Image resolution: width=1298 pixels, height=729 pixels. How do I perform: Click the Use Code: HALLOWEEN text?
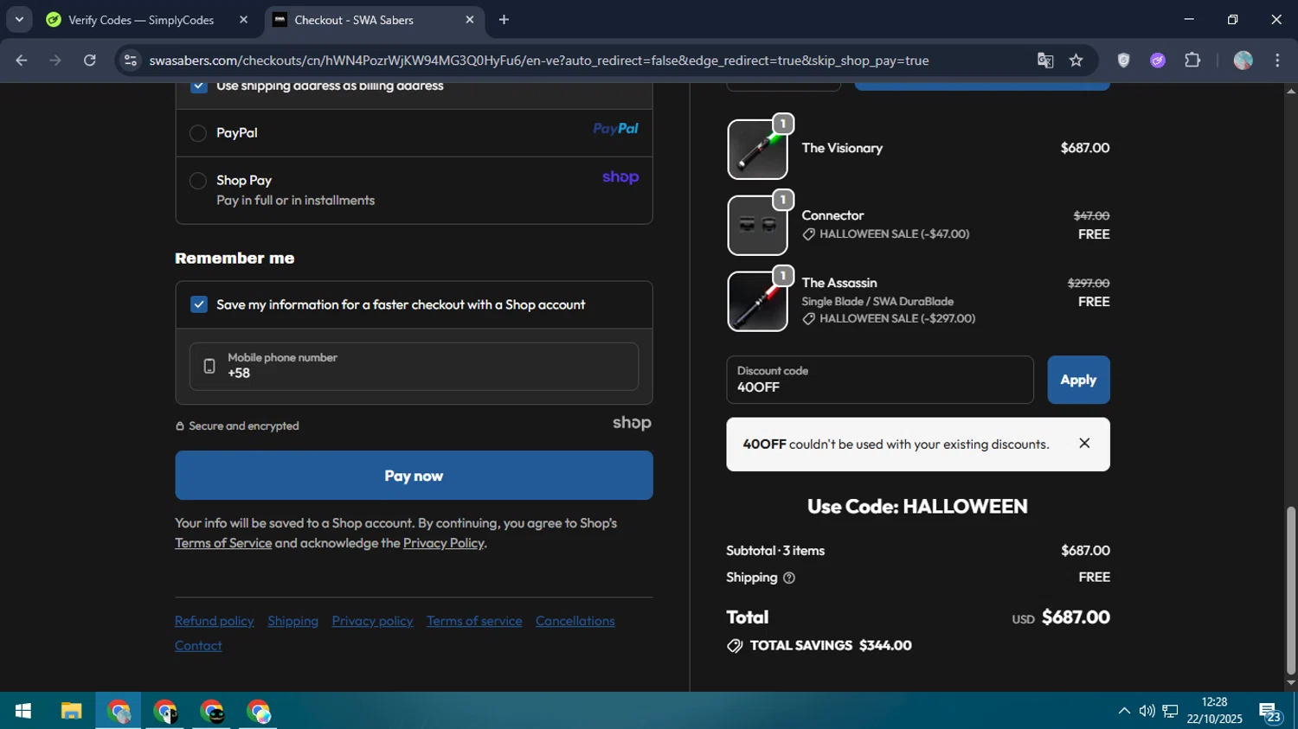(x=917, y=507)
